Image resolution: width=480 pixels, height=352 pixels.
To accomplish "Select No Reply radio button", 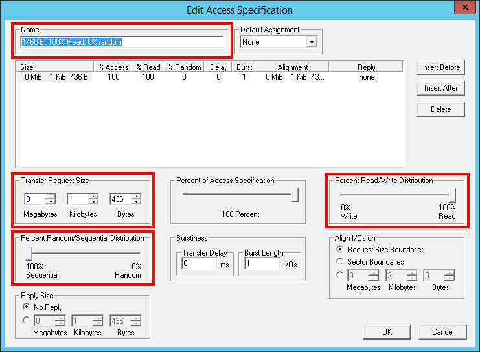I will click(x=27, y=306).
